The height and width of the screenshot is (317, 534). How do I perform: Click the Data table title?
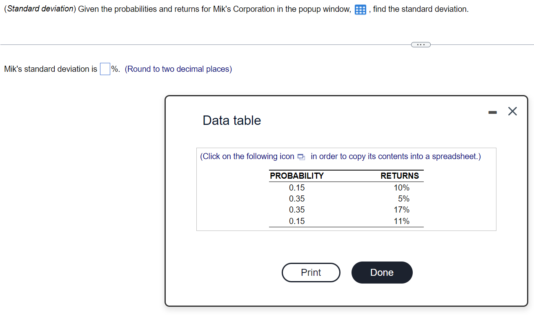pos(231,120)
